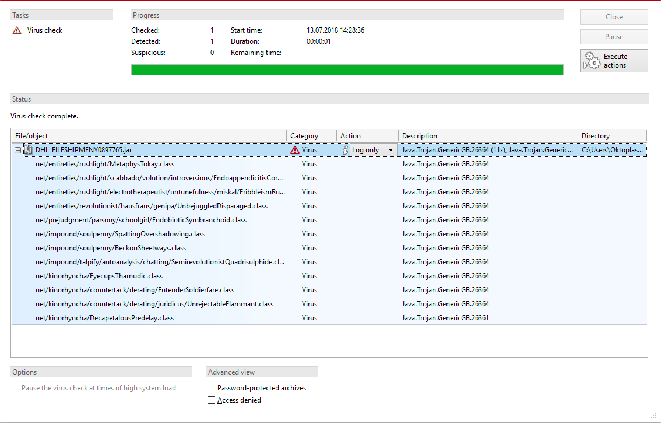Sort by Description column header
Image resolution: width=661 pixels, height=423 pixels.
click(x=488, y=136)
